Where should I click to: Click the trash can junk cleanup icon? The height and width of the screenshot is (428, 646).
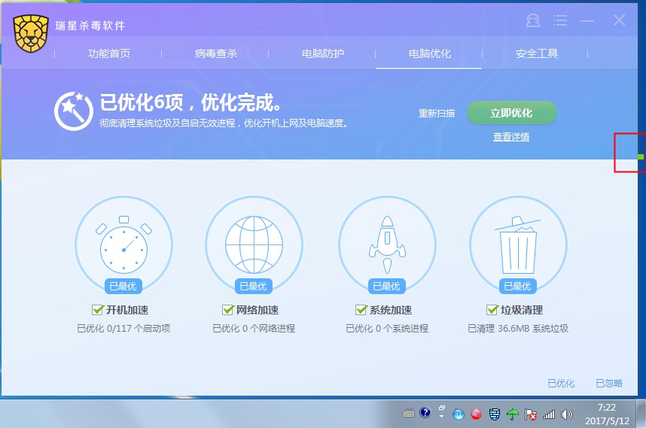(517, 244)
